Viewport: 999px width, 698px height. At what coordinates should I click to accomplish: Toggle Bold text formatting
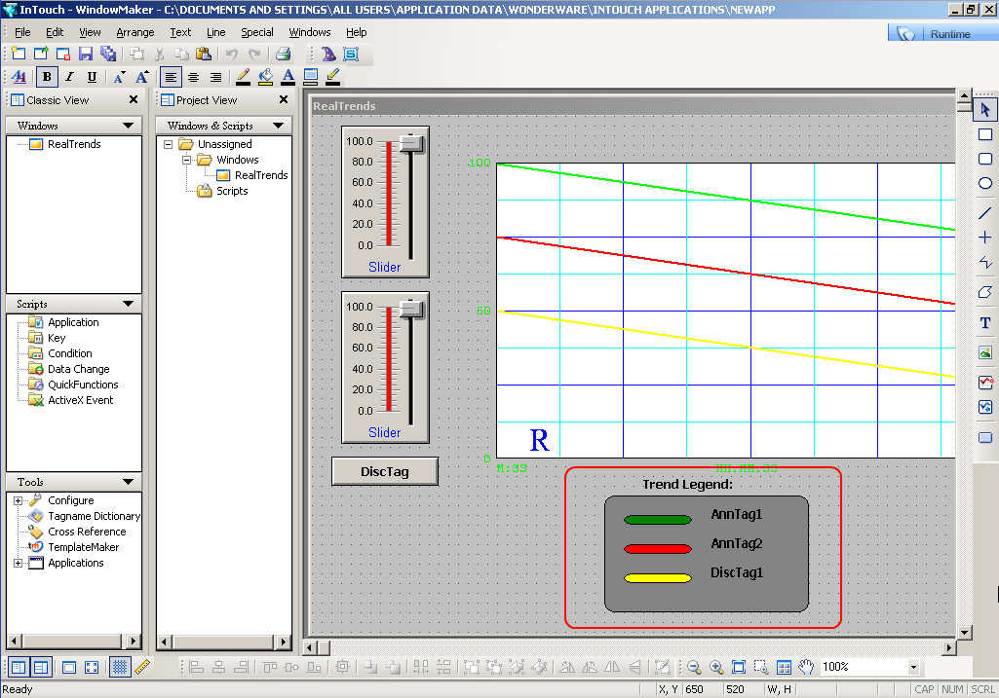[x=47, y=77]
